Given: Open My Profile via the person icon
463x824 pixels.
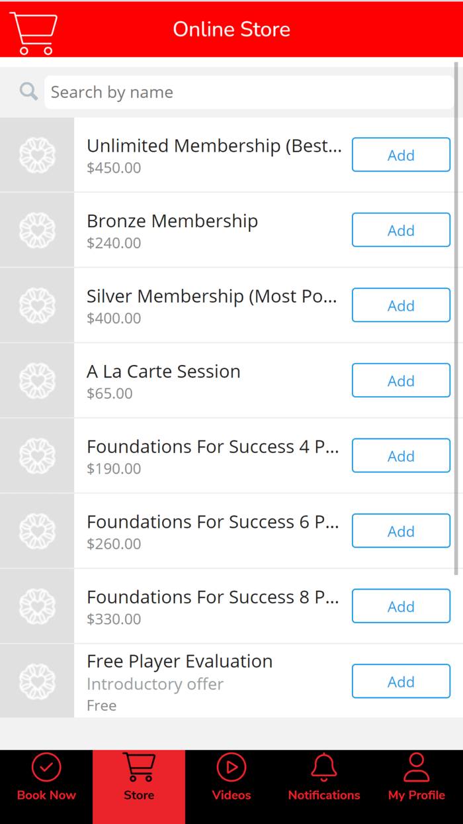Looking at the screenshot, I should coord(416,768).
